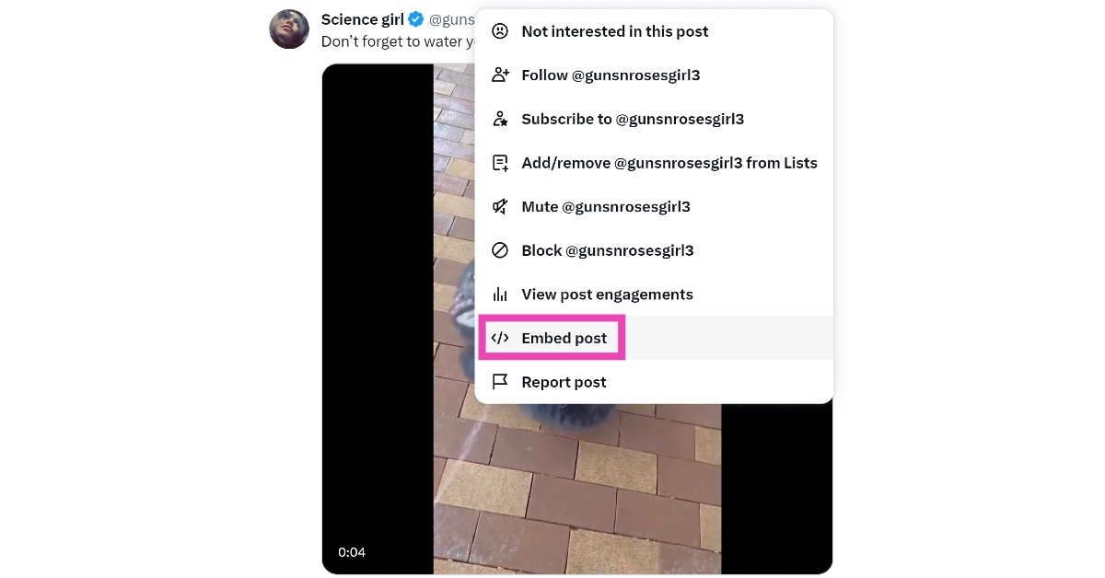Open View post engagements
The image size is (1105, 578).
point(607,295)
